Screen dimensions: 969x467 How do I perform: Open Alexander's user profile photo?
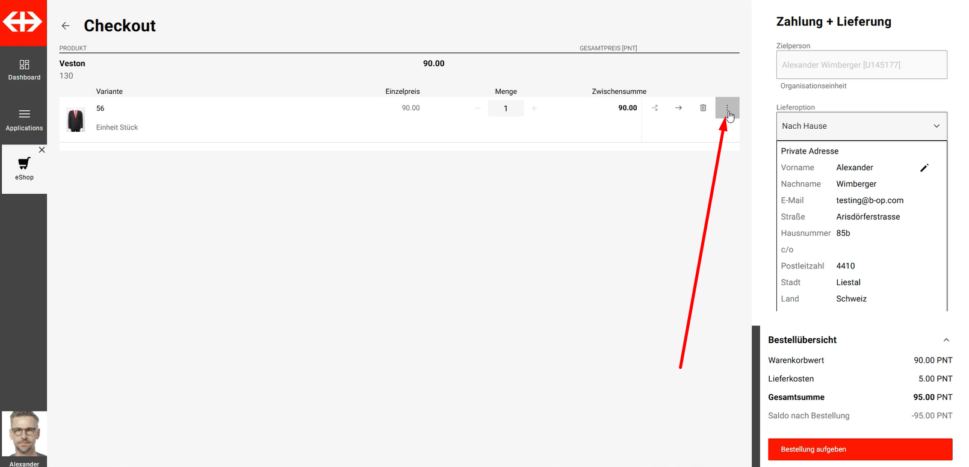click(x=24, y=433)
